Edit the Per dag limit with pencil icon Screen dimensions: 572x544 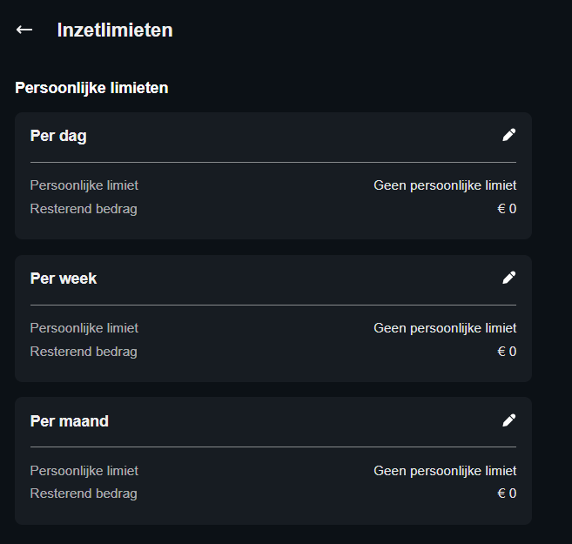pos(509,135)
